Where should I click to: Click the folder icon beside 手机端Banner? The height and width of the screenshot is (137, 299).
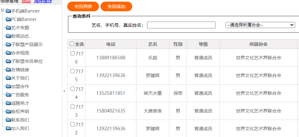8,11
